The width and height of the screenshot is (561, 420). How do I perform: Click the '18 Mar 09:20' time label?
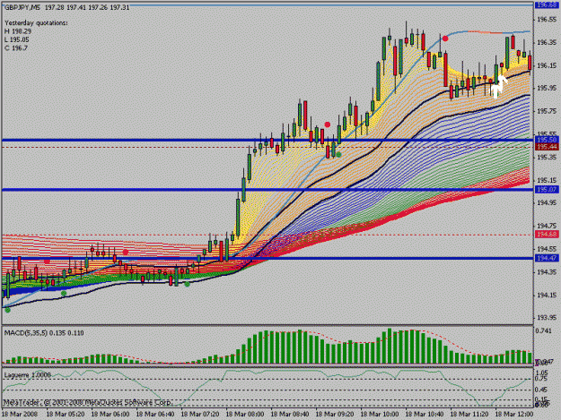[335, 414]
